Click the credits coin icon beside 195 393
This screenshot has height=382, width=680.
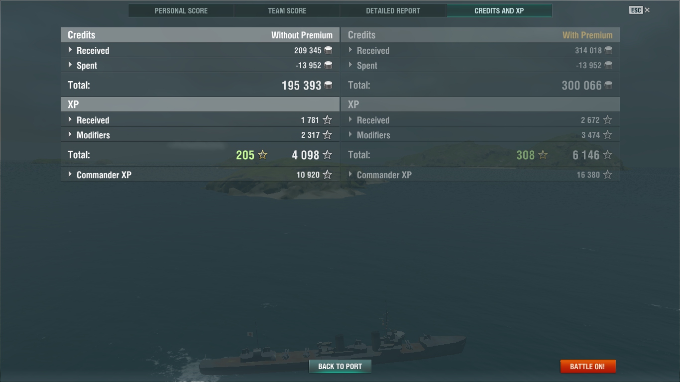[328, 86]
